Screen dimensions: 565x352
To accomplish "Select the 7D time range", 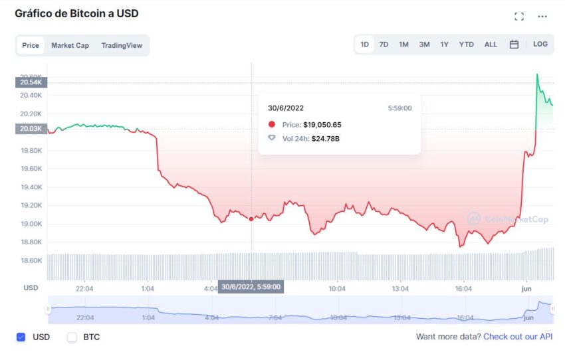I will [384, 44].
